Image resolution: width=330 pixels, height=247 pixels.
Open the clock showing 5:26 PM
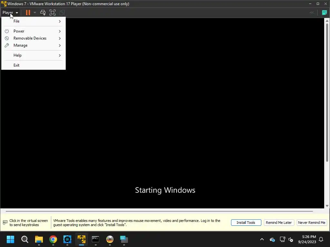307,239
